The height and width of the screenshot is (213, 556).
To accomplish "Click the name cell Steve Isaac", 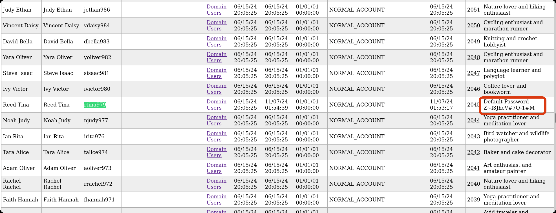I will [18, 73].
